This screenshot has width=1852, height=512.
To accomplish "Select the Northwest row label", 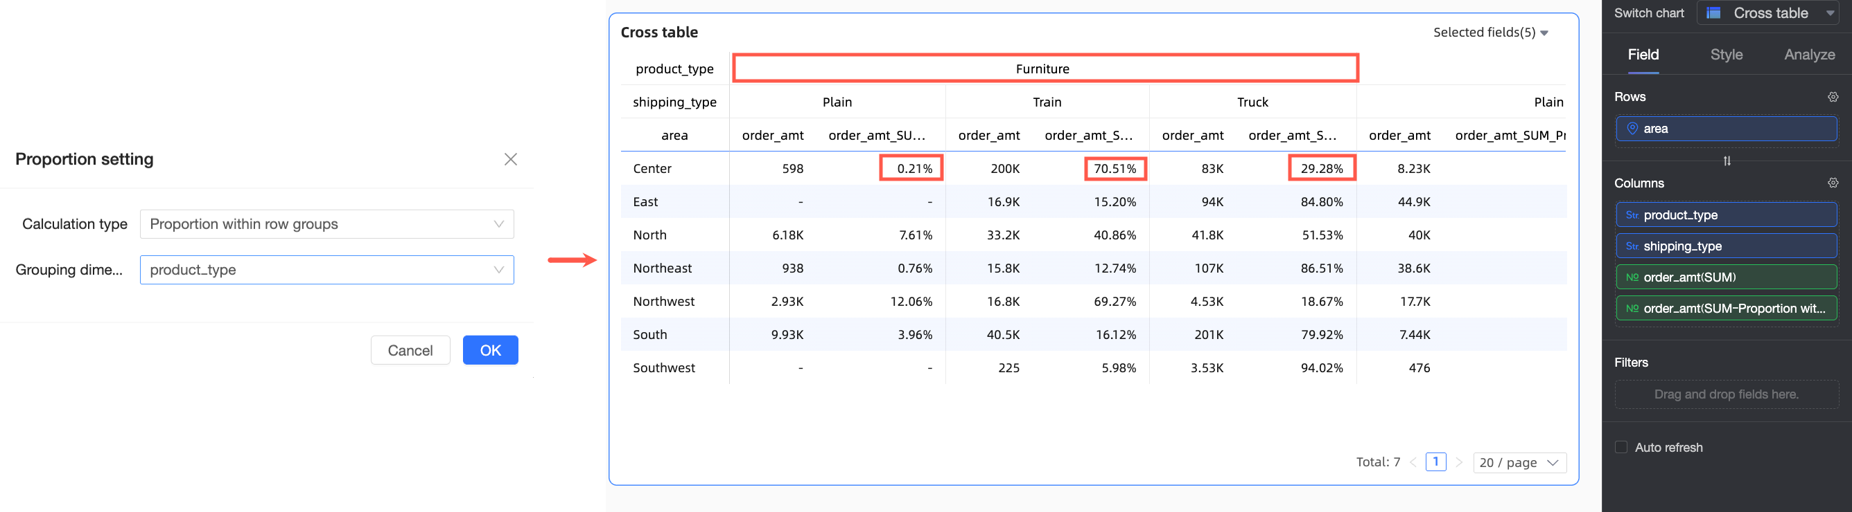I will pyautogui.click(x=663, y=302).
